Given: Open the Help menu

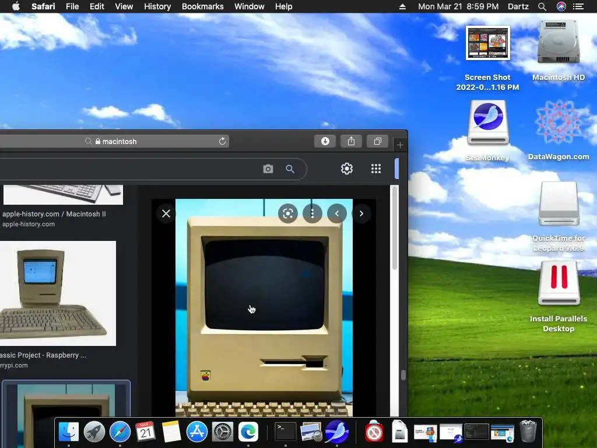Looking at the screenshot, I should [284, 6].
